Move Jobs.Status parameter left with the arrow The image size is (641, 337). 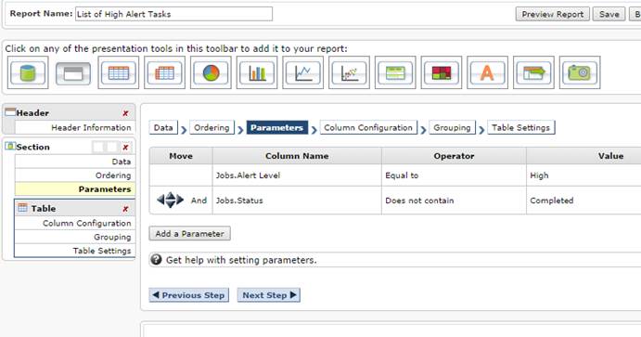click(160, 200)
